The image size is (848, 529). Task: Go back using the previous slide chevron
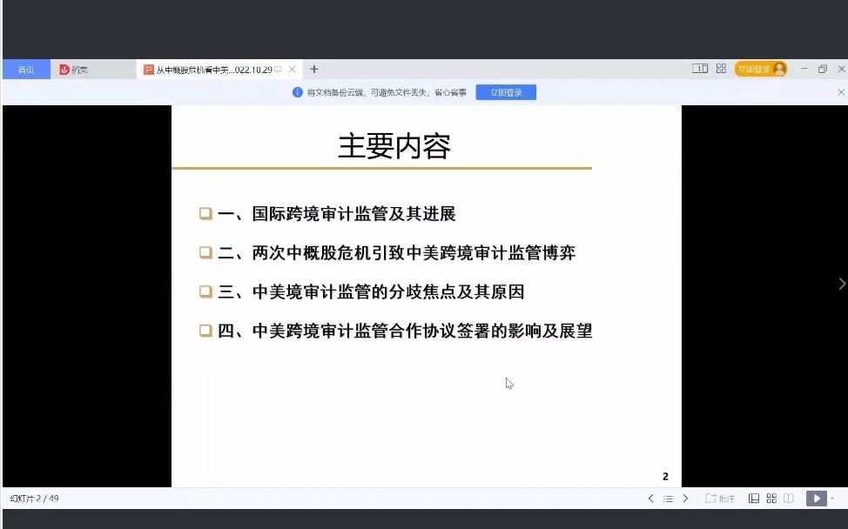pyautogui.click(x=650, y=498)
